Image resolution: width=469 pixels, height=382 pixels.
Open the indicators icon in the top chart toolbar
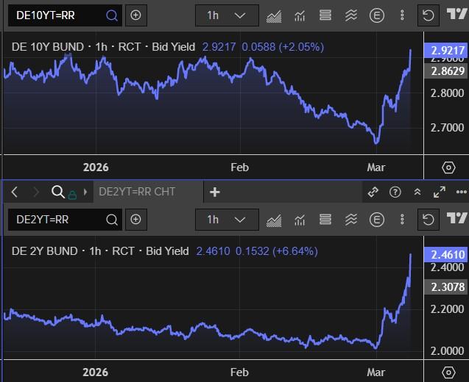pos(300,15)
